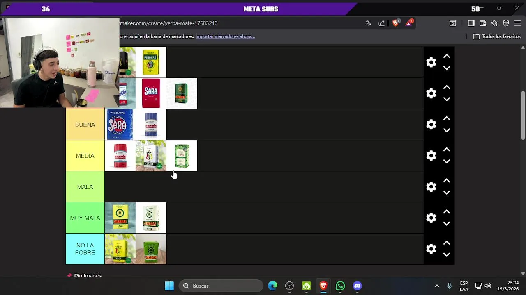Open the Leo AI sparkle icon

coord(494,23)
